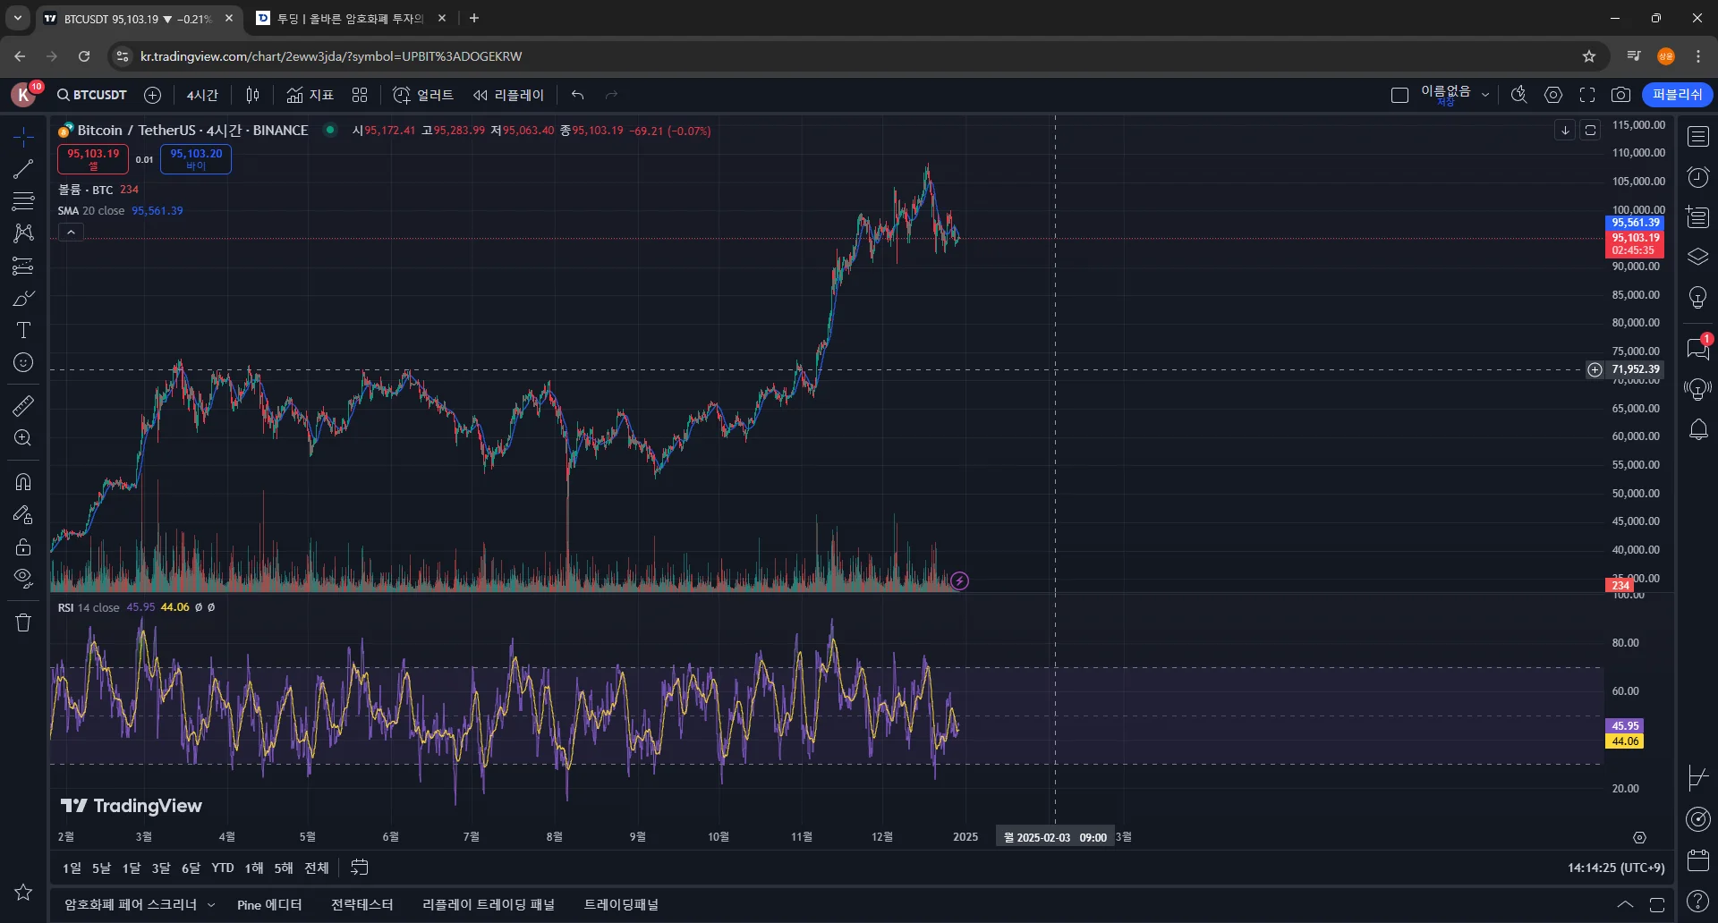The width and height of the screenshot is (1718, 923).
Task: Open favorites star in left toolbar
Action: pyautogui.click(x=23, y=892)
